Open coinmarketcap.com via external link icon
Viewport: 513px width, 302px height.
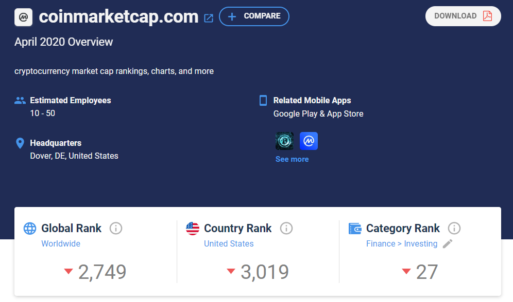(209, 18)
